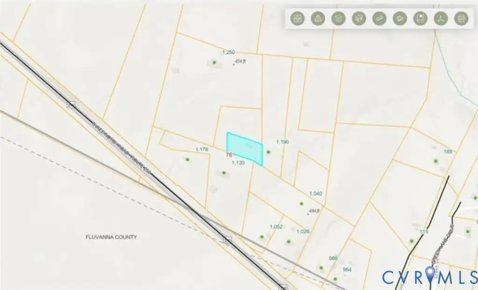Click the address label 1,130
The width and height of the screenshot is (478, 290).
(x=238, y=163)
